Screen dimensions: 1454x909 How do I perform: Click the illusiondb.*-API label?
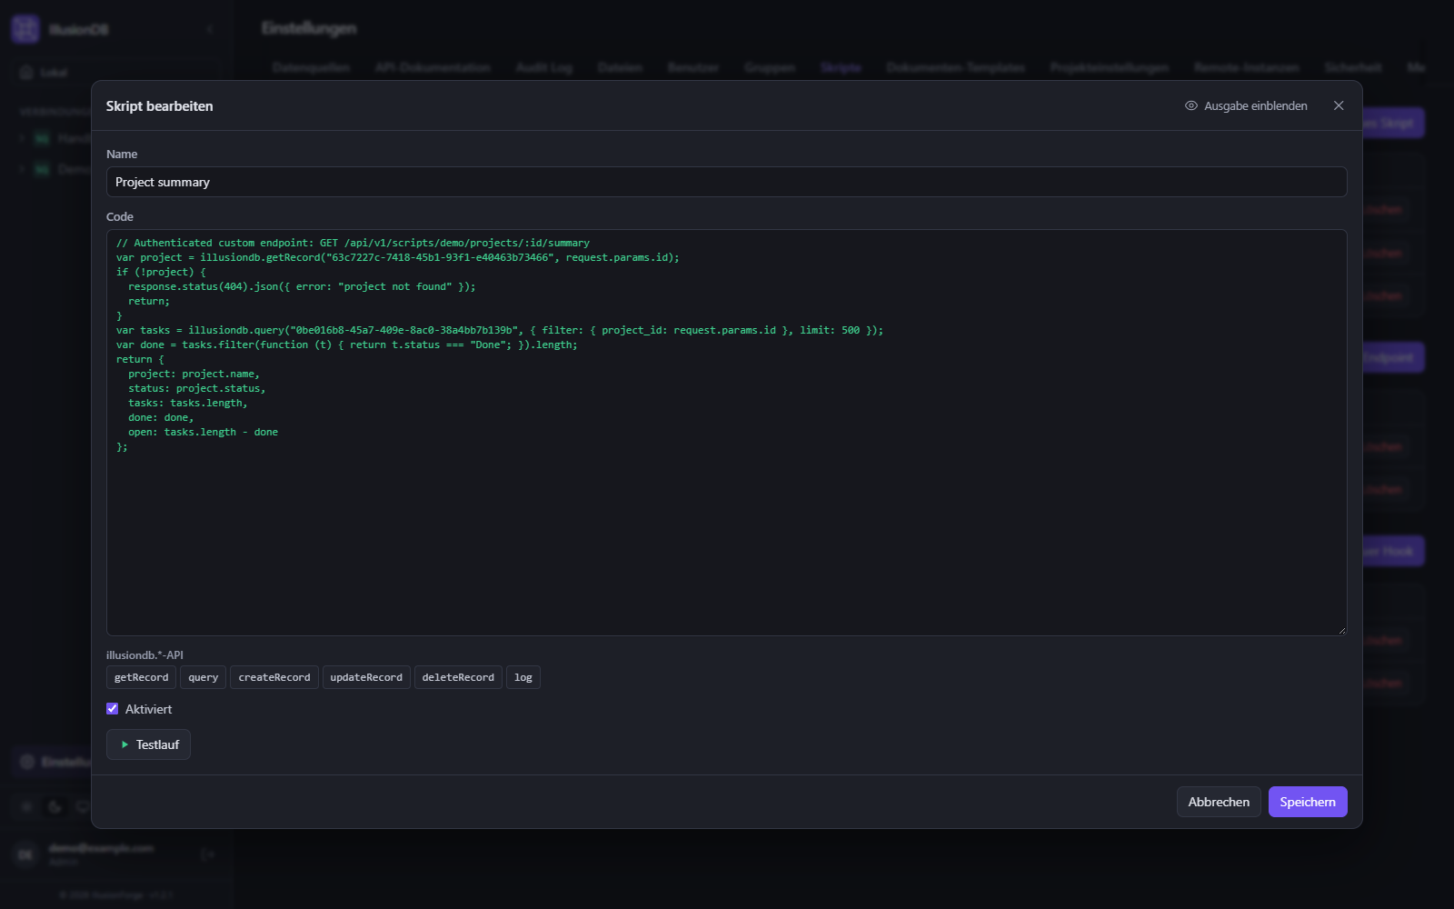click(x=144, y=654)
